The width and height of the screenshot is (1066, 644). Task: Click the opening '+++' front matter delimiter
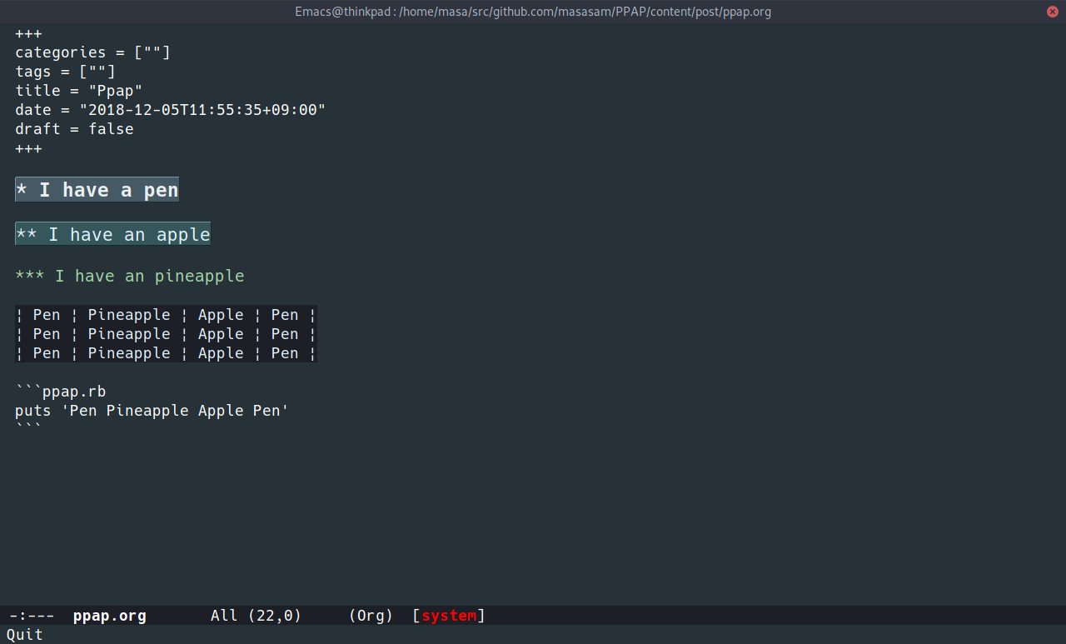pyautogui.click(x=28, y=33)
